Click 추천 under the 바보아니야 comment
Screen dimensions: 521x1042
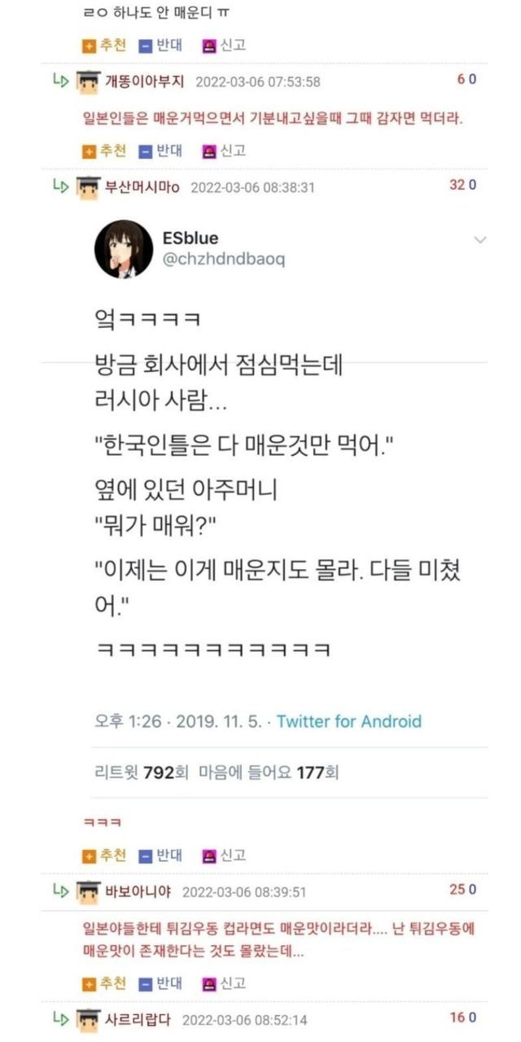coord(105,983)
